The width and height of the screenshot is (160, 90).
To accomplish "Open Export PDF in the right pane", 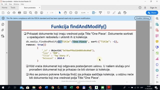I will click(x=157, y=24).
